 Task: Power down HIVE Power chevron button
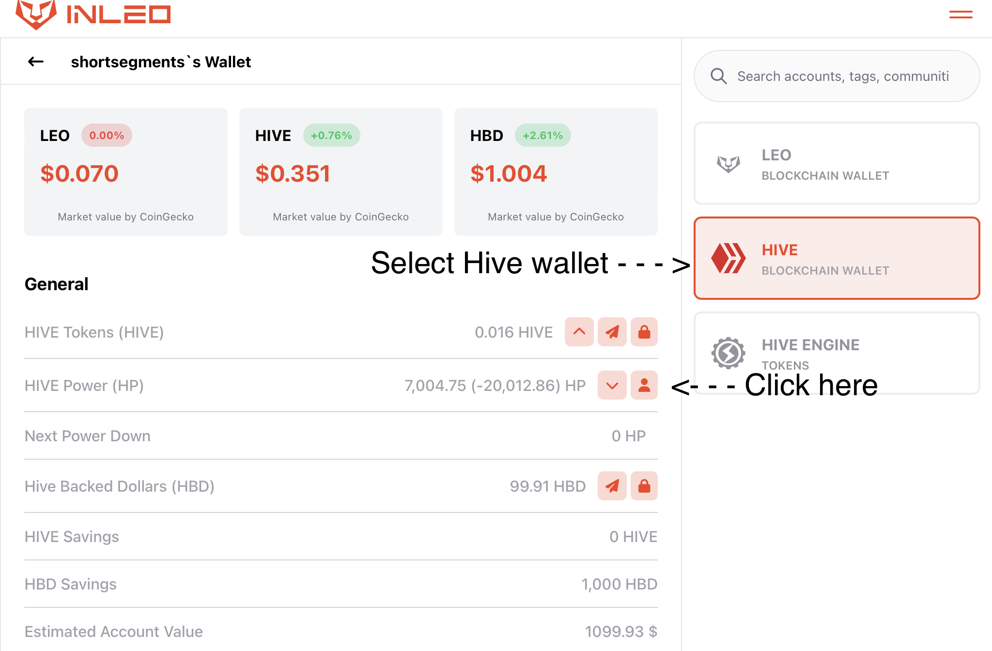[612, 385]
